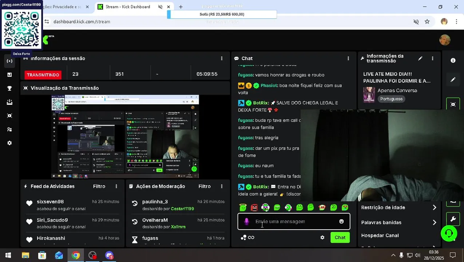Insert the halo angel emote
This screenshot has width=464, height=262.
[x=243, y=207]
